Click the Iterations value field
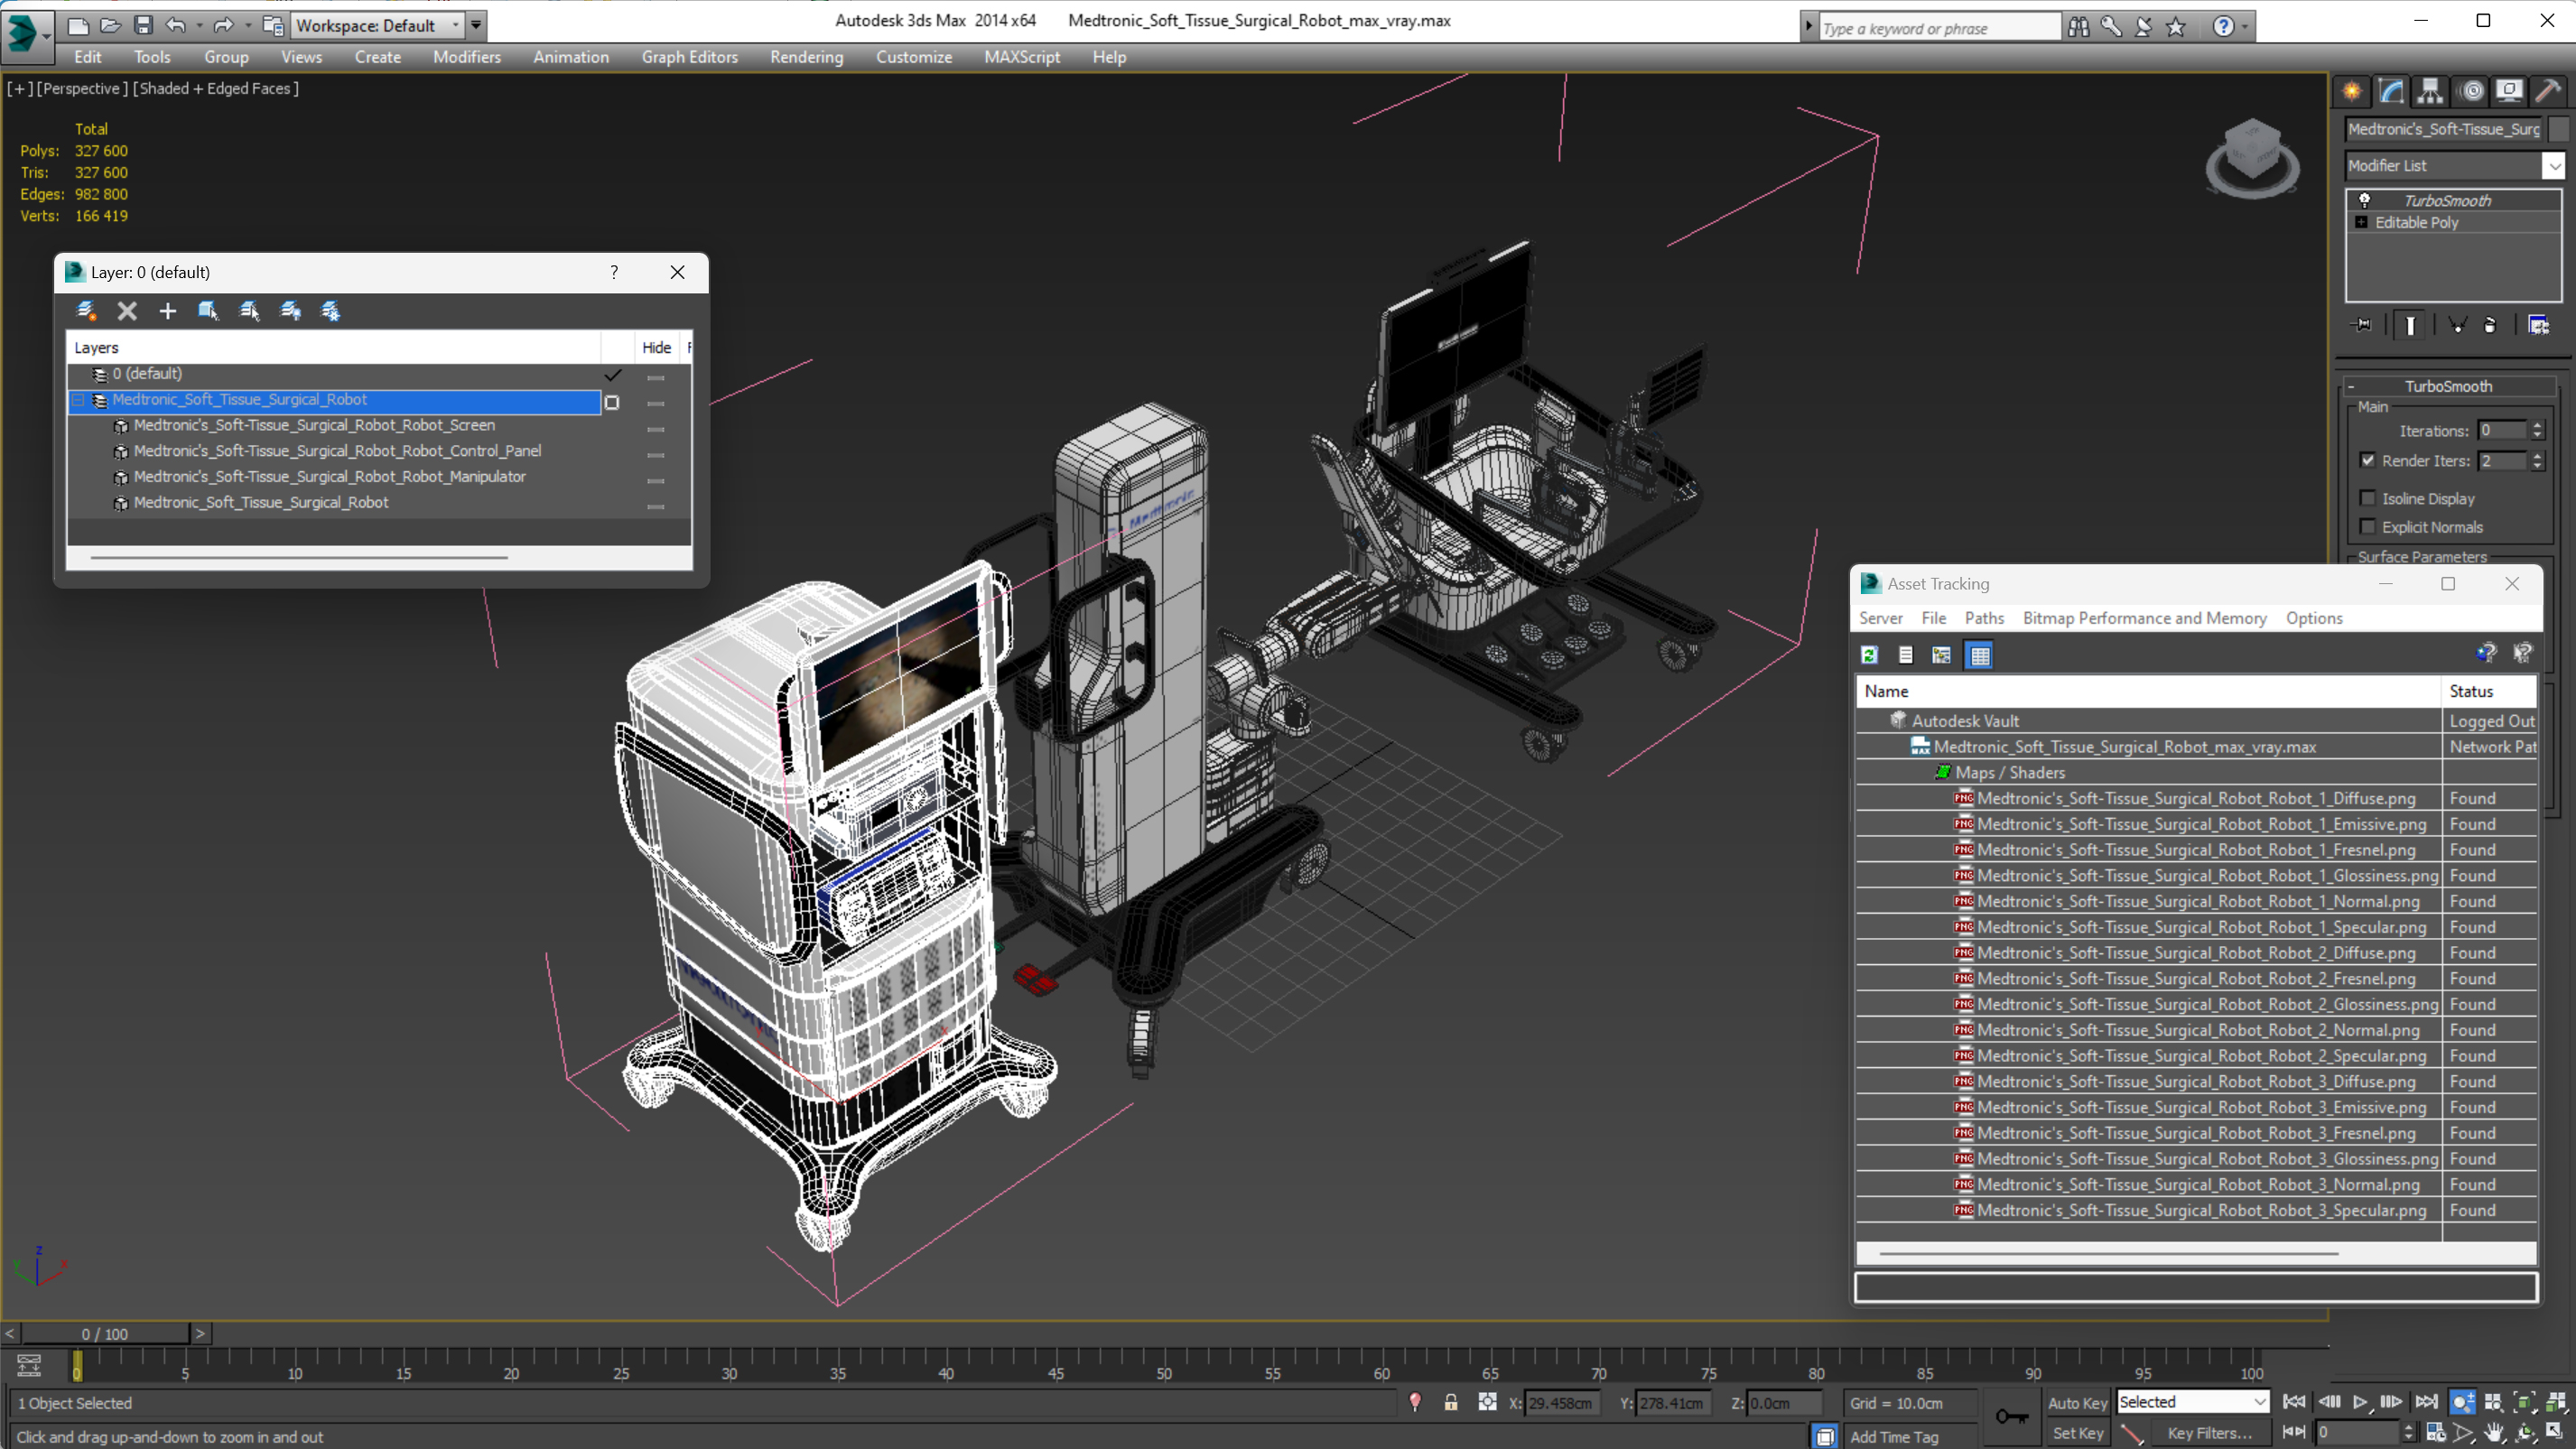This screenshot has height=1449, width=2576. [2502, 431]
